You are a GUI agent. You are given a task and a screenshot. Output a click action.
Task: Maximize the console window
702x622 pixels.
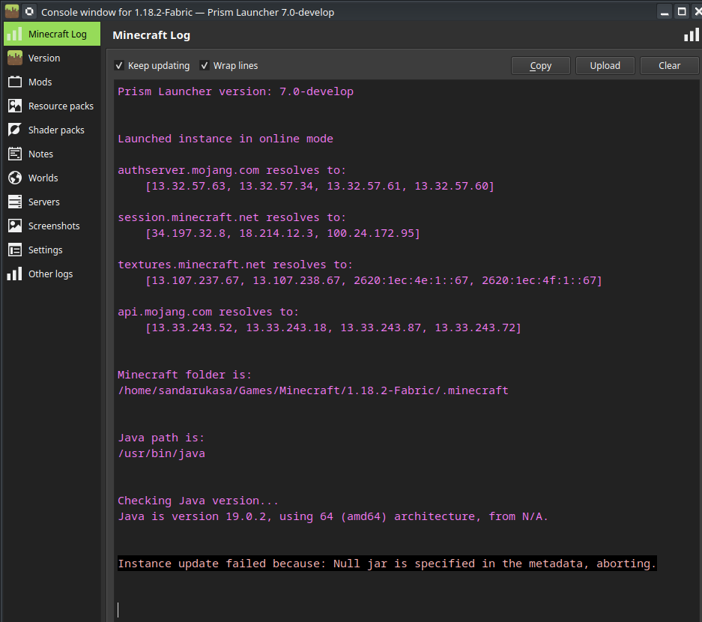pyautogui.click(x=682, y=12)
